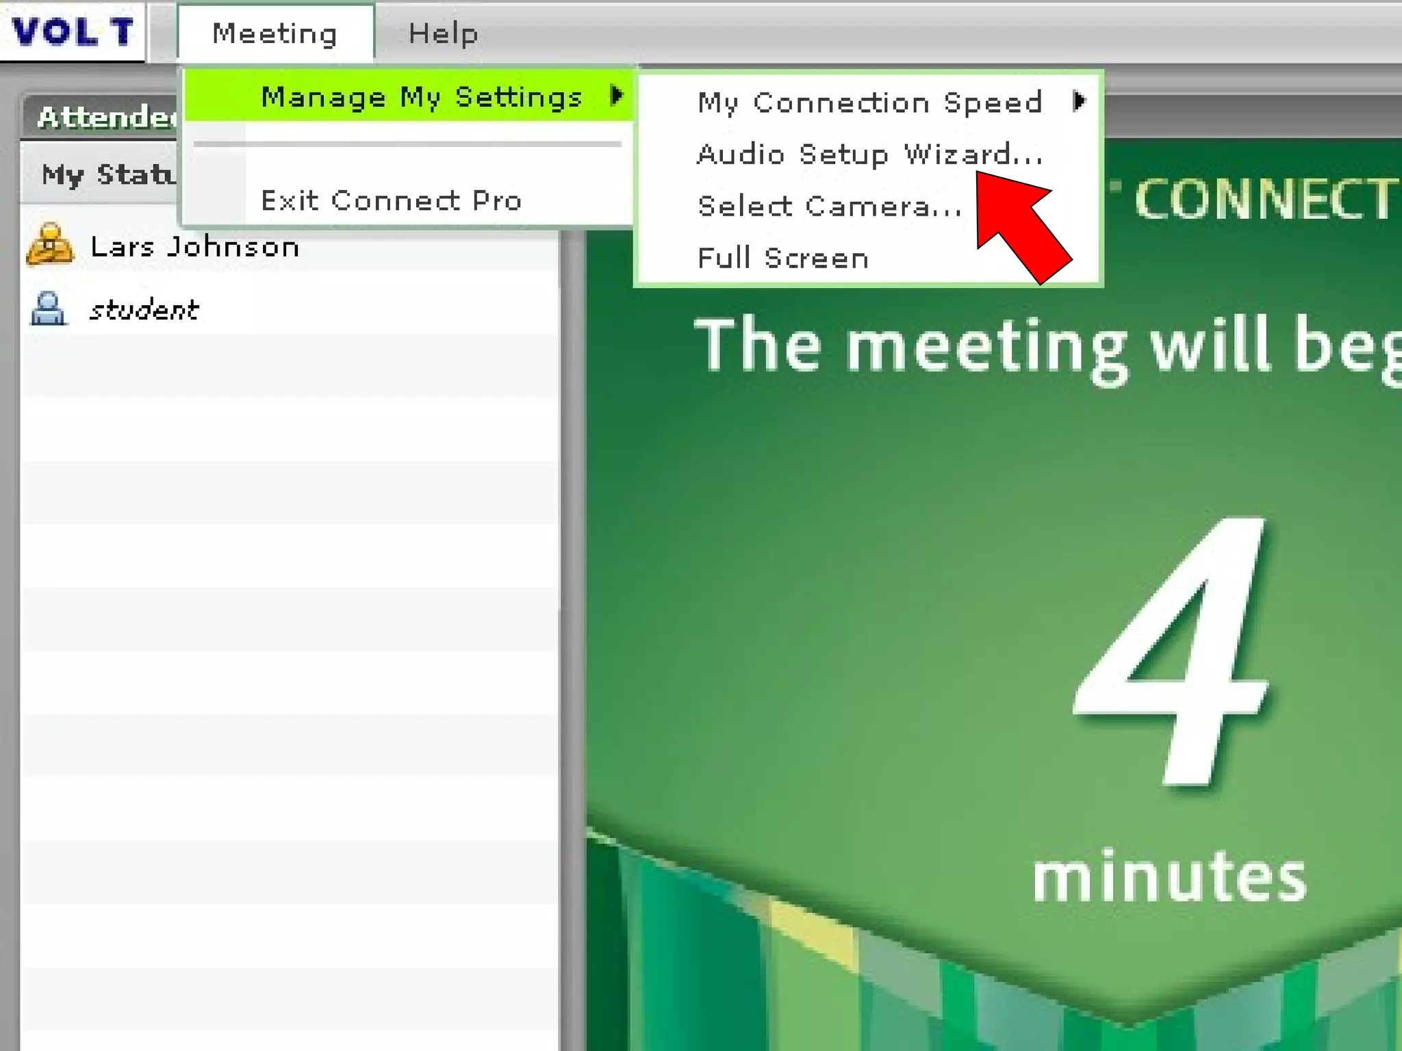This screenshot has height=1051, width=1402.
Task: Choose Audio Setup Wizard menu entry
Action: 868,154
